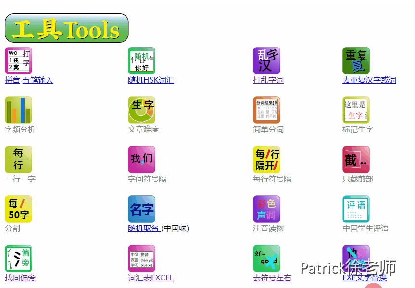Click the blue 名字 random name icon

point(141,209)
